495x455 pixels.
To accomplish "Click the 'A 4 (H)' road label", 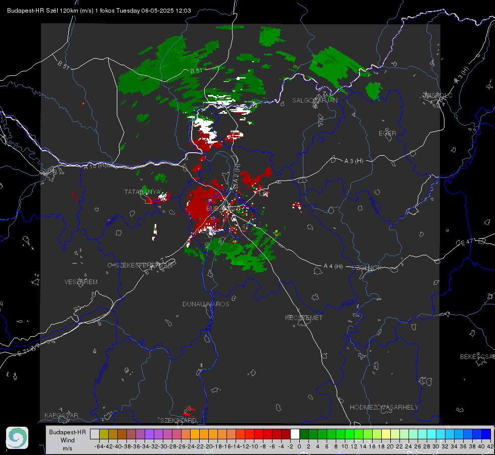I will 333,266.
